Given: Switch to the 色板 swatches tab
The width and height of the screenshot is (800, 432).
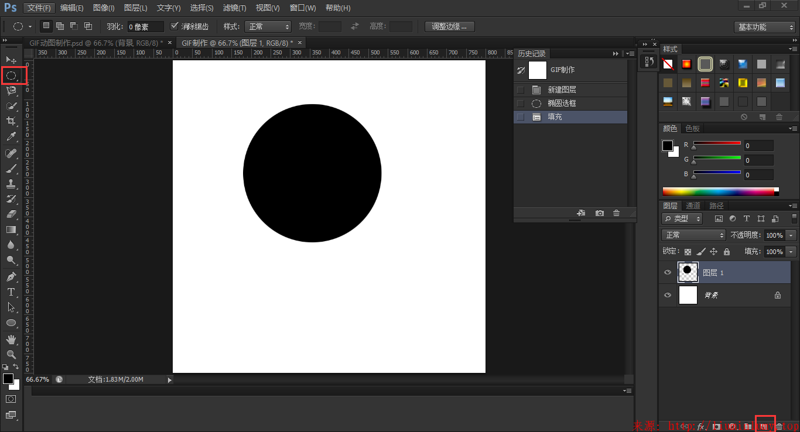Looking at the screenshot, I should [693, 128].
